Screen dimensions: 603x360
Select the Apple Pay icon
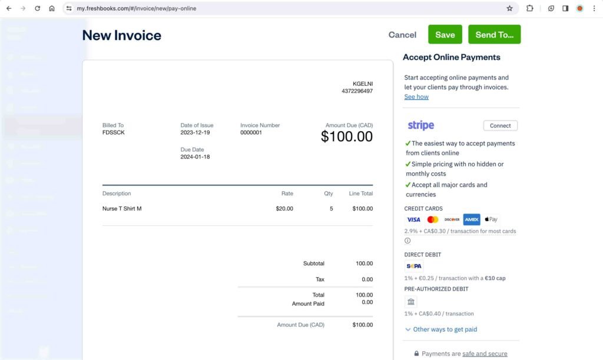(491, 219)
